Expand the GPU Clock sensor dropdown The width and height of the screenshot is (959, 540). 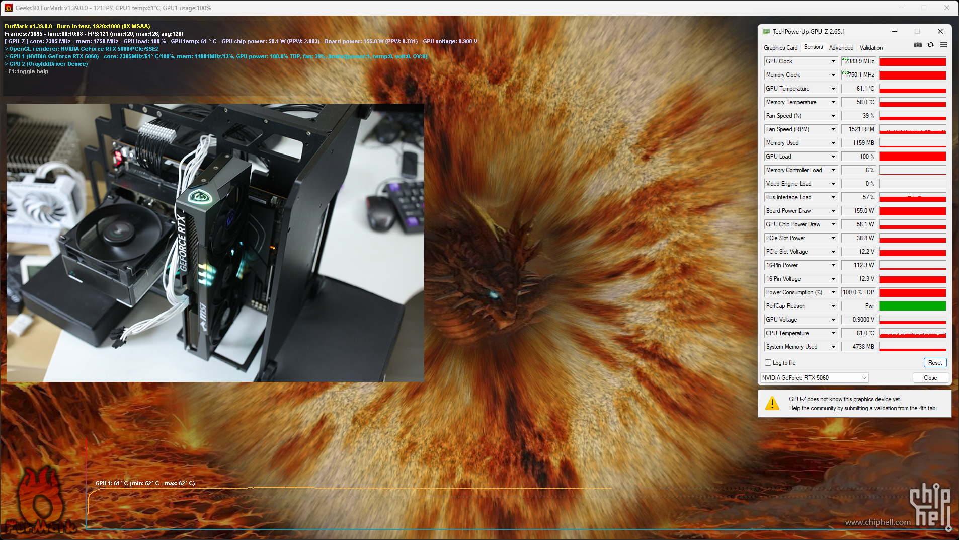tap(833, 61)
